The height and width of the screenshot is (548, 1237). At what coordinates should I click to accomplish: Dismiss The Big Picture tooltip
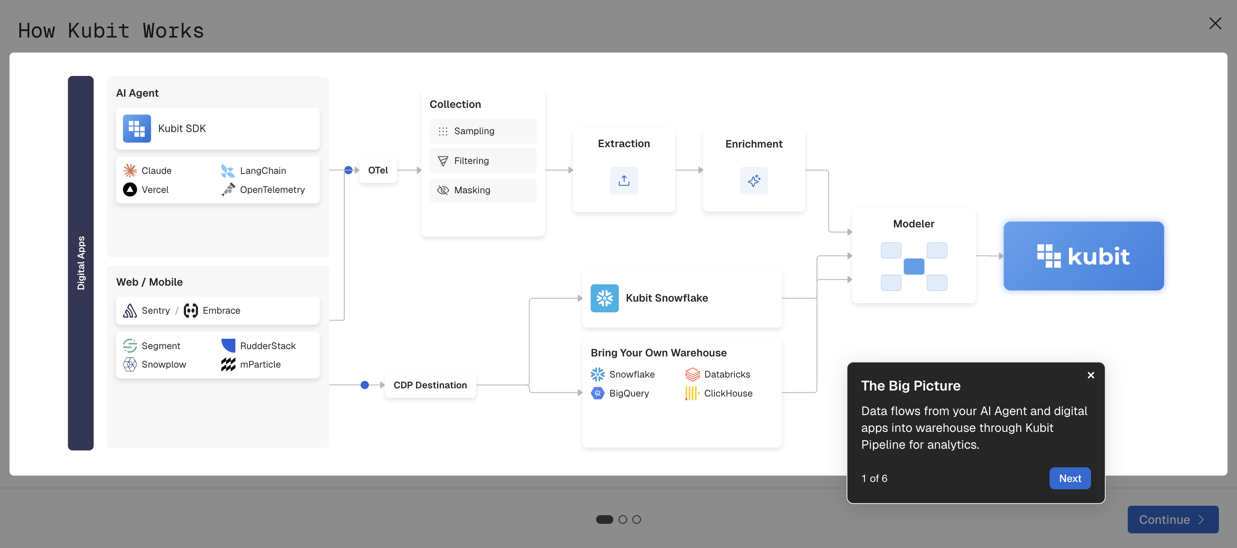1091,375
